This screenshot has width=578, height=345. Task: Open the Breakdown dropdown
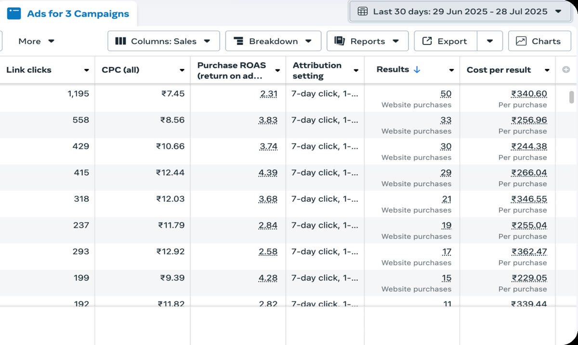click(273, 41)
